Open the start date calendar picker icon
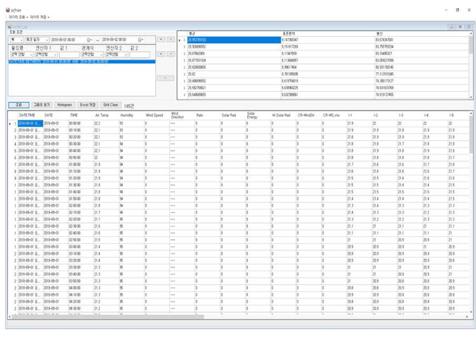The height and width of the screenshot is (337, 476). pos(89,40)
